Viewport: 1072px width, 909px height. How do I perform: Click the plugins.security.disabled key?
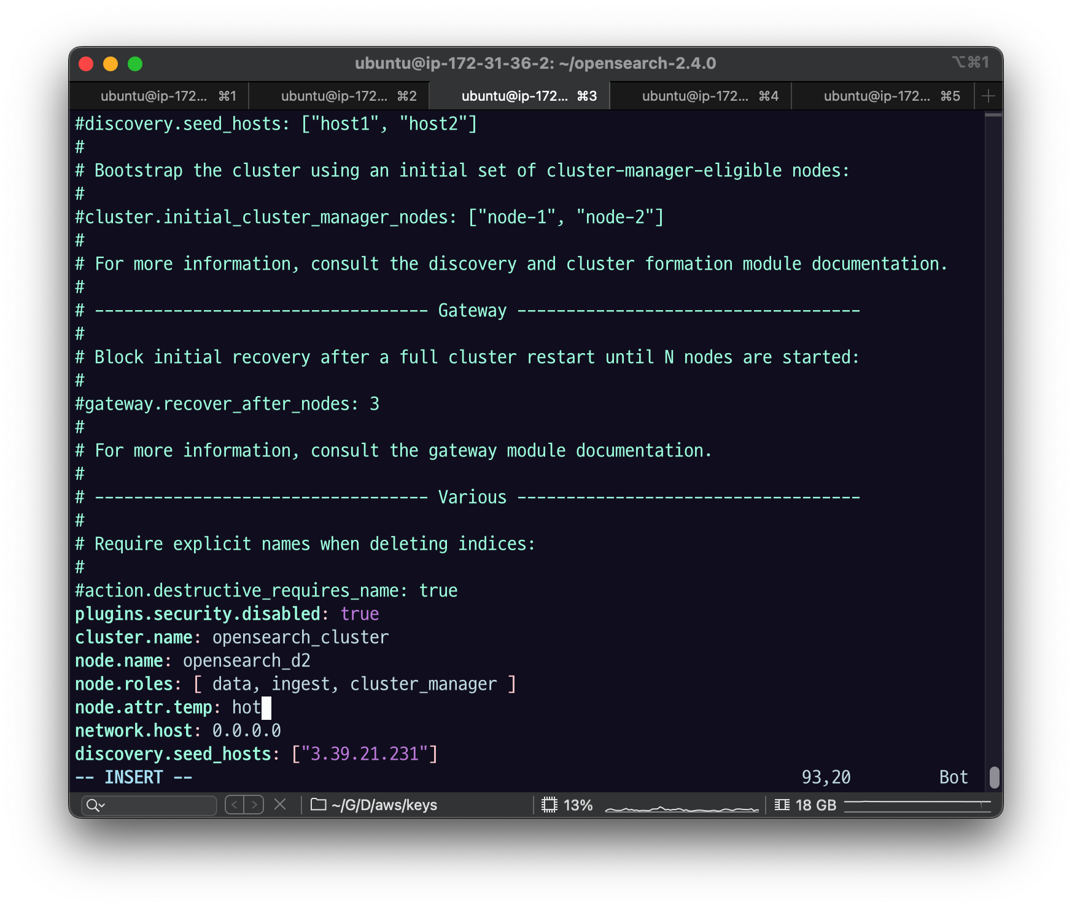[x=198, y=614]
